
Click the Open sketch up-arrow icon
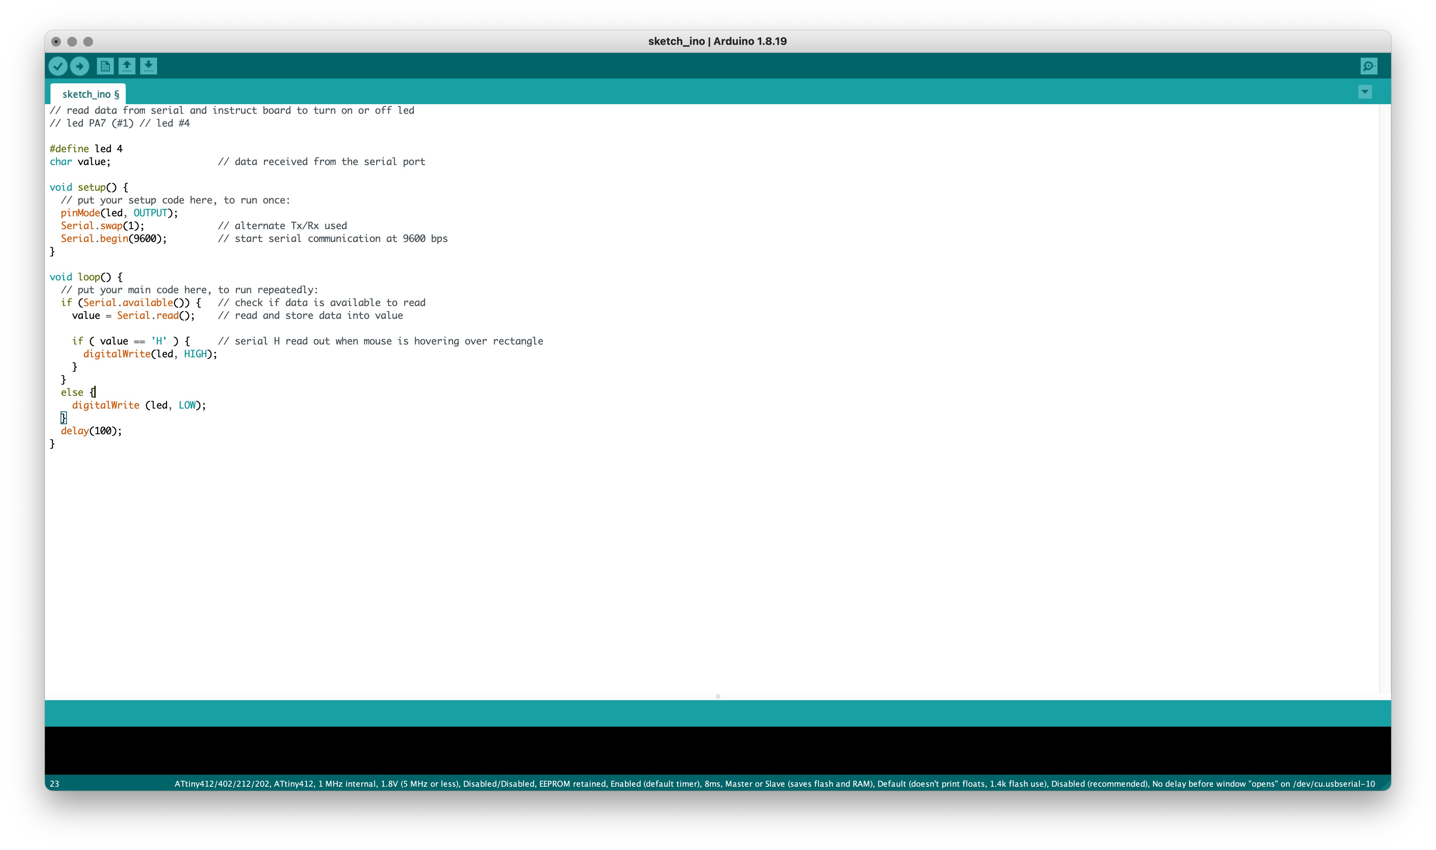tap(127, 66)
